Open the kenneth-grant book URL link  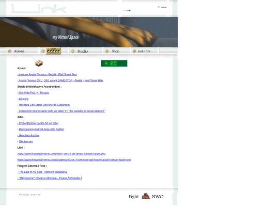click(x=61, y=154)
